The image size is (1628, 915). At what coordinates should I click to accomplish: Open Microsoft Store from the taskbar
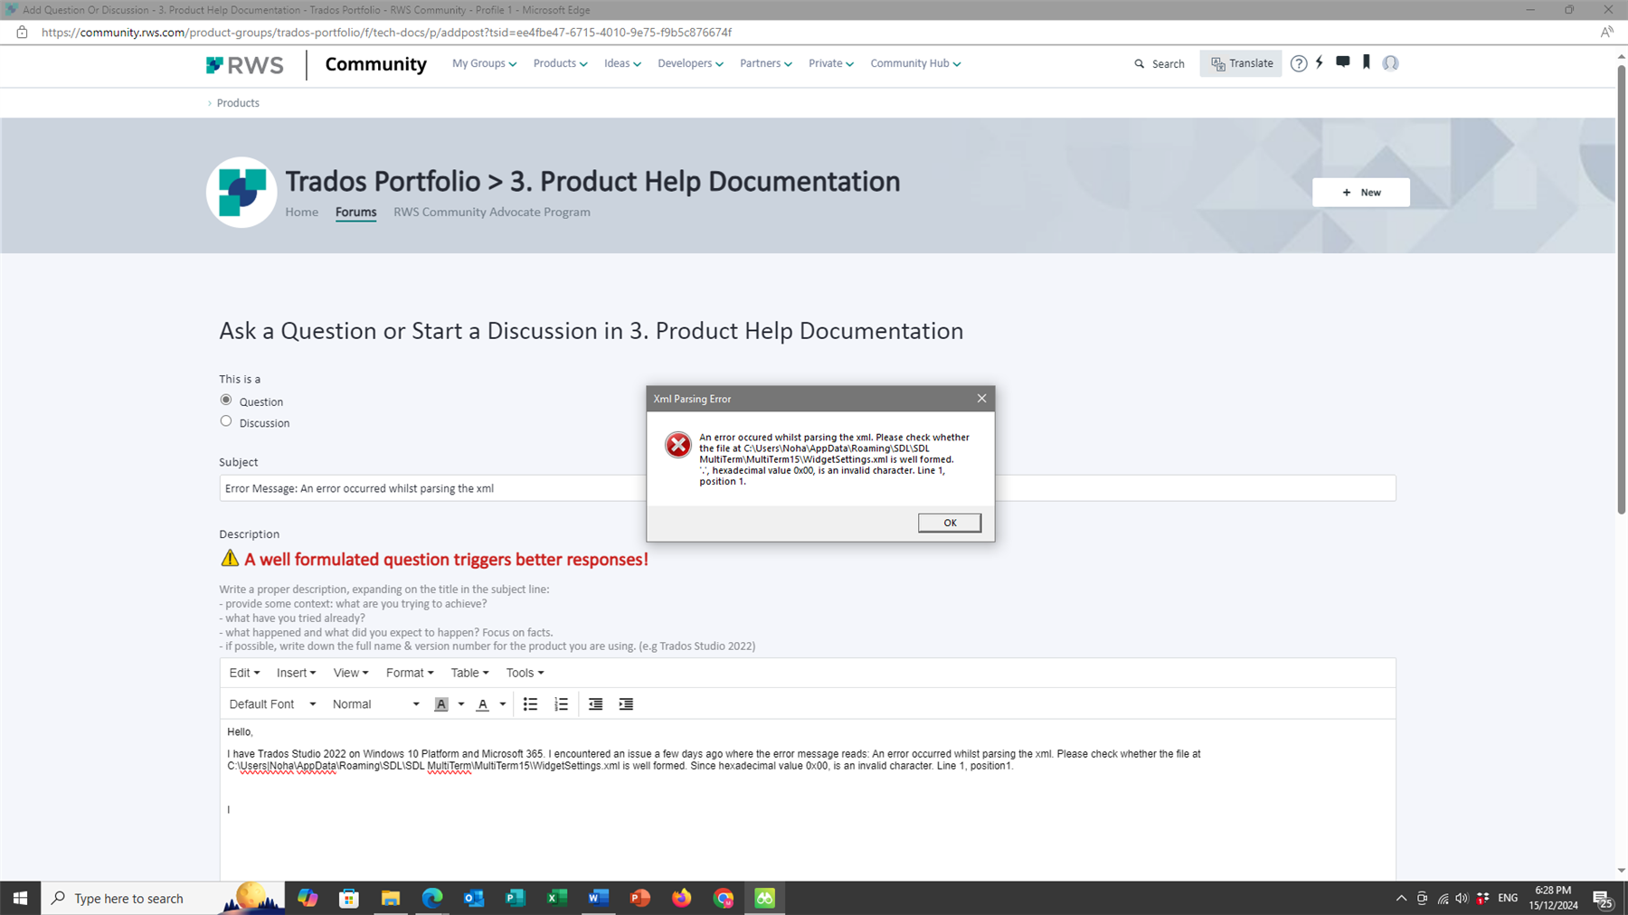349,898
